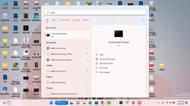This screenshot has height=106, width=190.
Task: Switch to the Settings search tab
Action: coord(77,20)
